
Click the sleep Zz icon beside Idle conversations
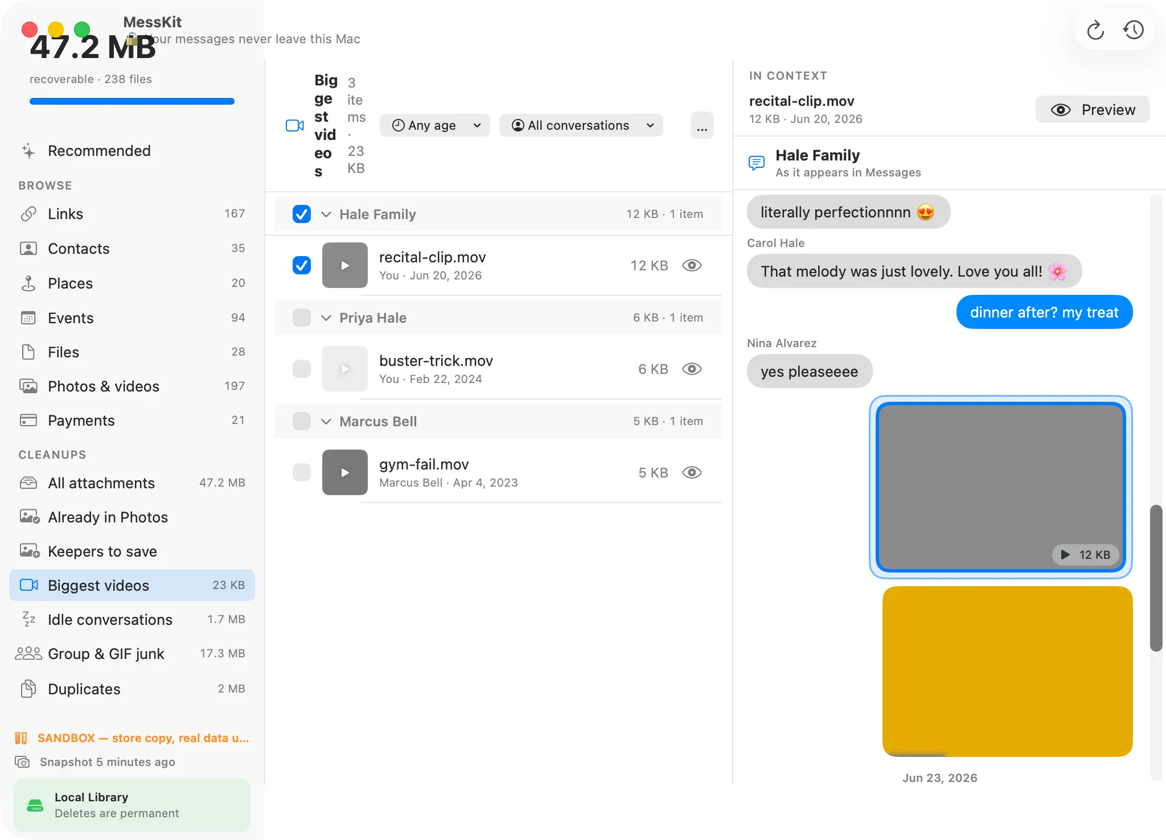click(28, 619)
